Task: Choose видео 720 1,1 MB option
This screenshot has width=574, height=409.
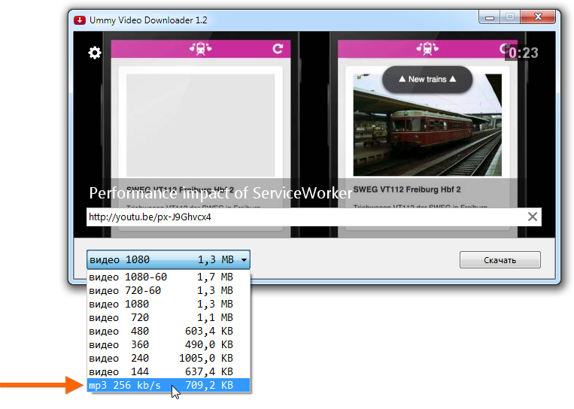Action: [169, 317]
